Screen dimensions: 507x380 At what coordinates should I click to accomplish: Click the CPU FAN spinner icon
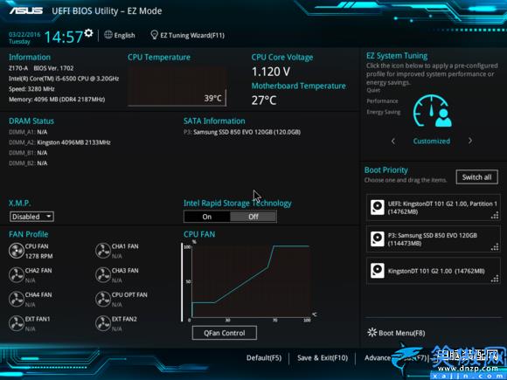click(16, 251)
